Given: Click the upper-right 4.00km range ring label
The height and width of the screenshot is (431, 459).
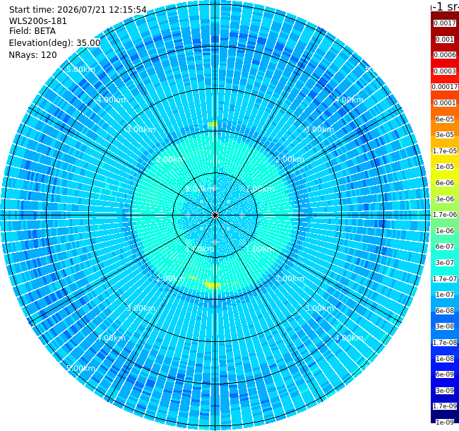Looking at the screenshot, I should click(x=349, y=100).
